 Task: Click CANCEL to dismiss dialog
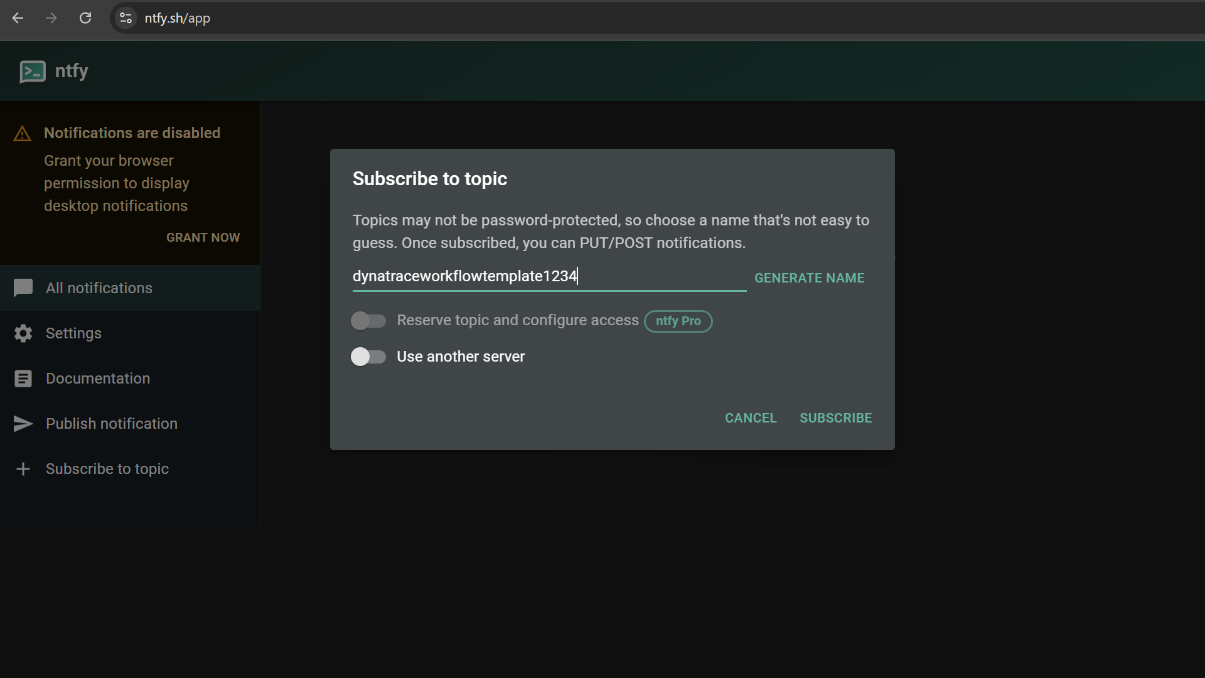point(751,418)
